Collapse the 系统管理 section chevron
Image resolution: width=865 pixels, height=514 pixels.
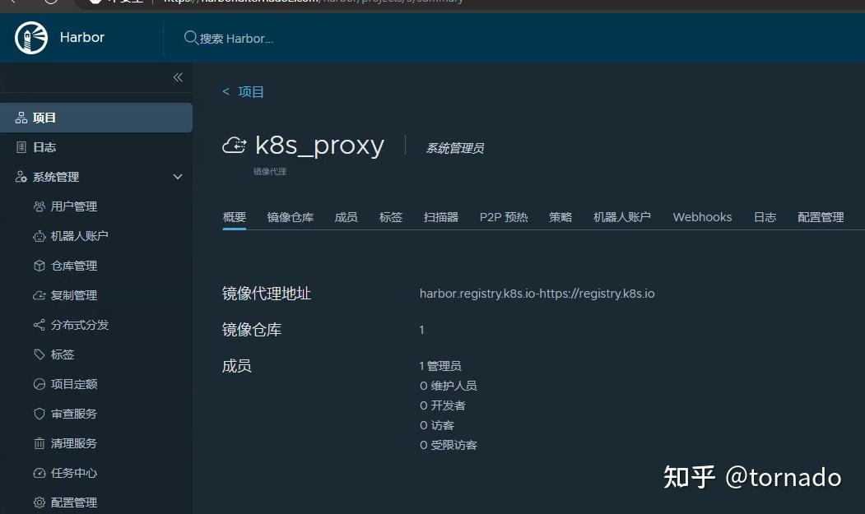click(x=177, y=176)
